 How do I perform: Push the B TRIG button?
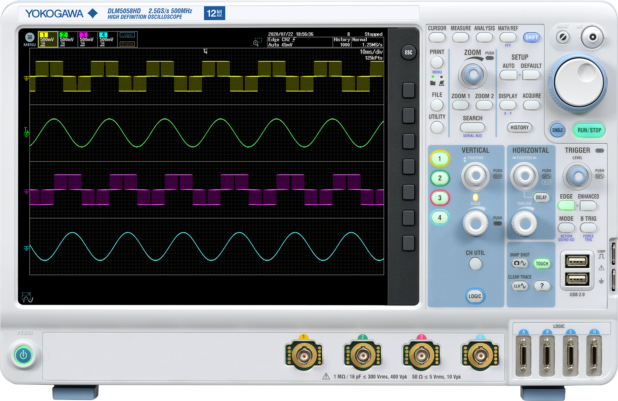pyautogui.click(x=588, y=228)
